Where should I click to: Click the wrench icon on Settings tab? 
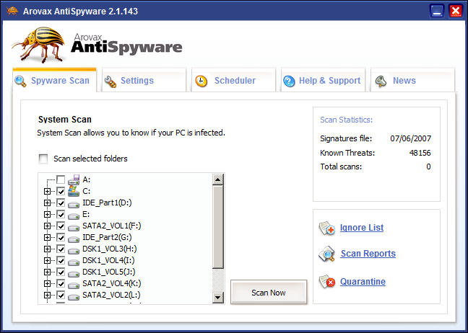tap(110, 81)
